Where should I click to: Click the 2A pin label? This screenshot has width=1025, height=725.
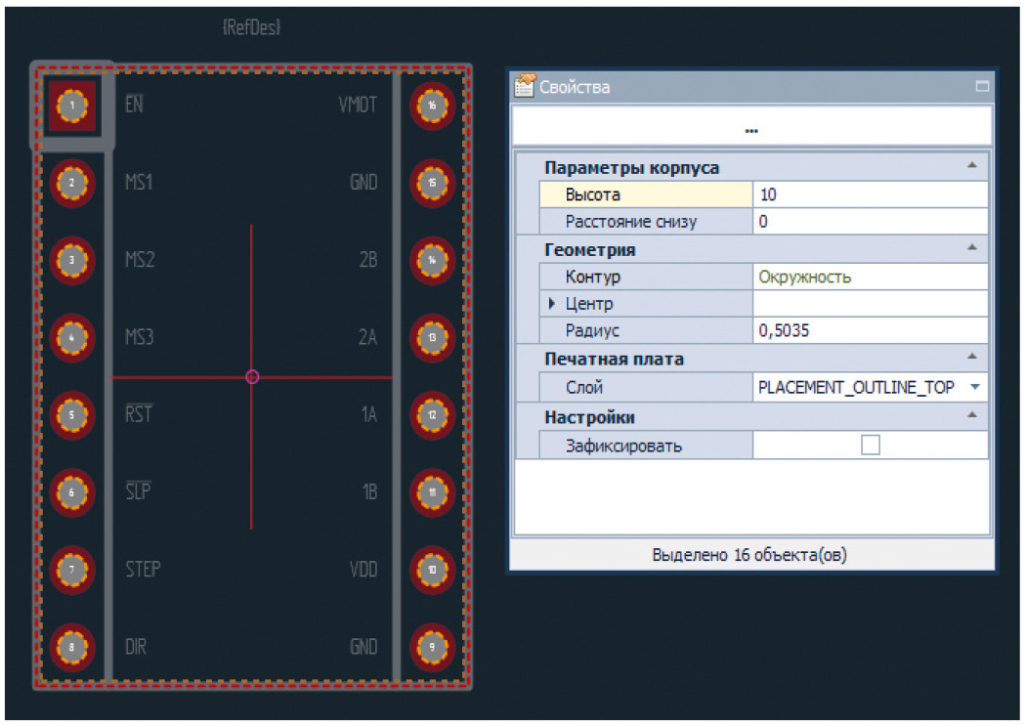[368, 337]
